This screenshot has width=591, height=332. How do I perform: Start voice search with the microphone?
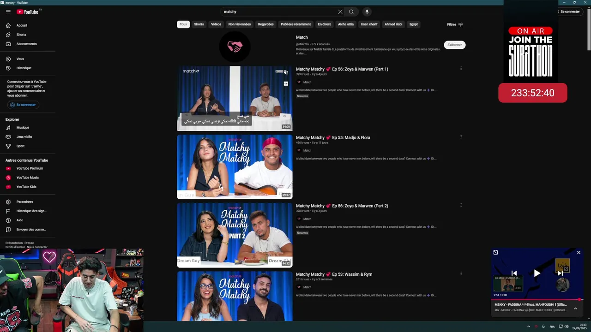[367, 12]
